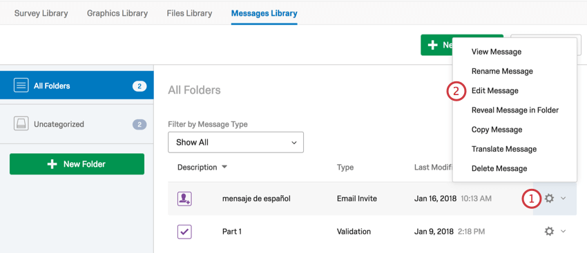587x253 pixels.
Task: Switch to Files Library tab
Action: [189, 14]
